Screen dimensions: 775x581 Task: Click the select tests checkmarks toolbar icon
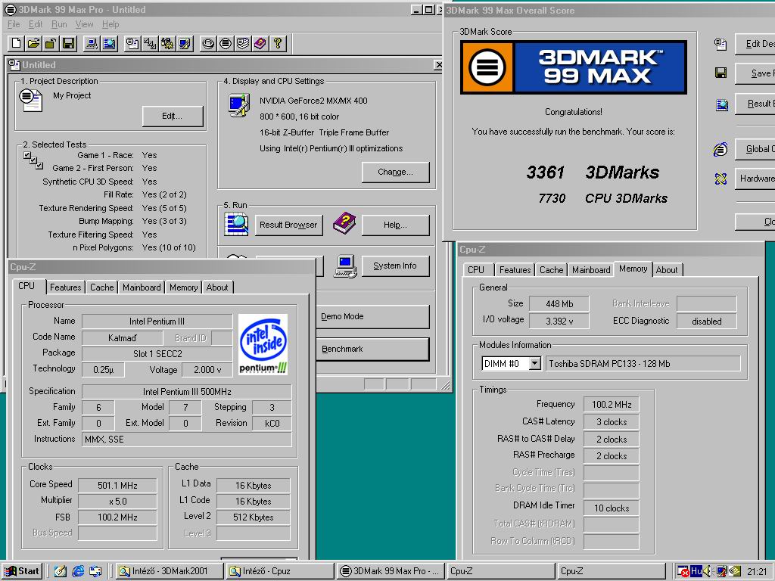[x=150, y=43]
